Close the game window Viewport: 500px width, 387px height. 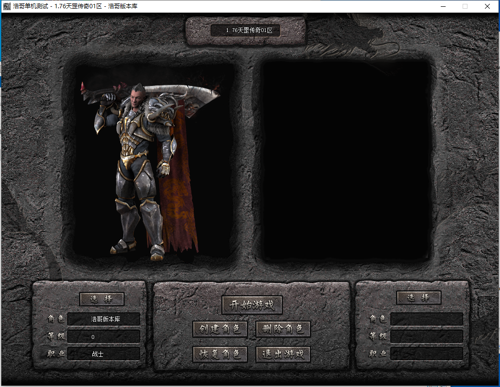(x=487, y=6)
